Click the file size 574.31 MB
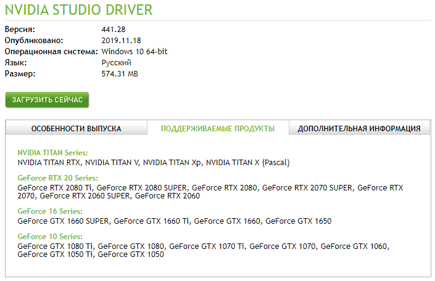 pos(120,74)
